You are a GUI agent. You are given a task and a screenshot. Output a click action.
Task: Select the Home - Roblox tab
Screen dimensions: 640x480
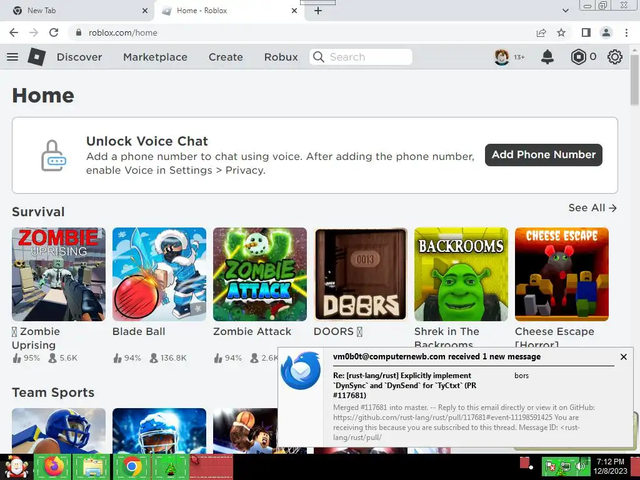(x=229, y=11)
